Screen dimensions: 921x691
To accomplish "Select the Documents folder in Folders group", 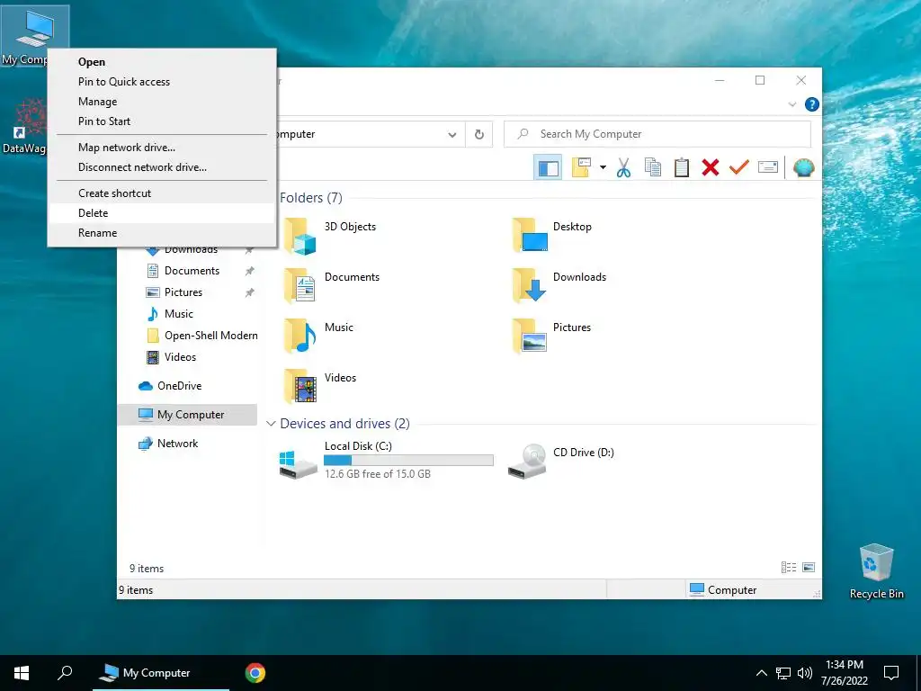I will click(x=332, y=285).
